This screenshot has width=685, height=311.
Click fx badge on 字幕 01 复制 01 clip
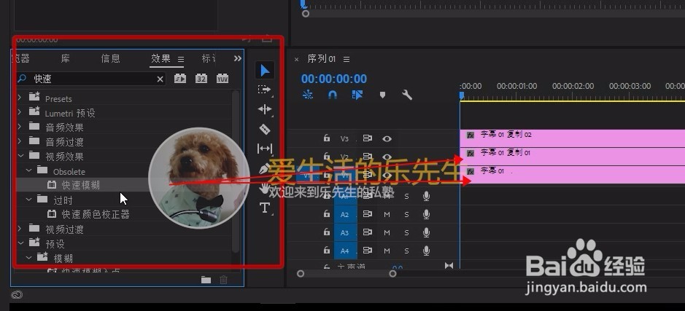tap(471, 153)
